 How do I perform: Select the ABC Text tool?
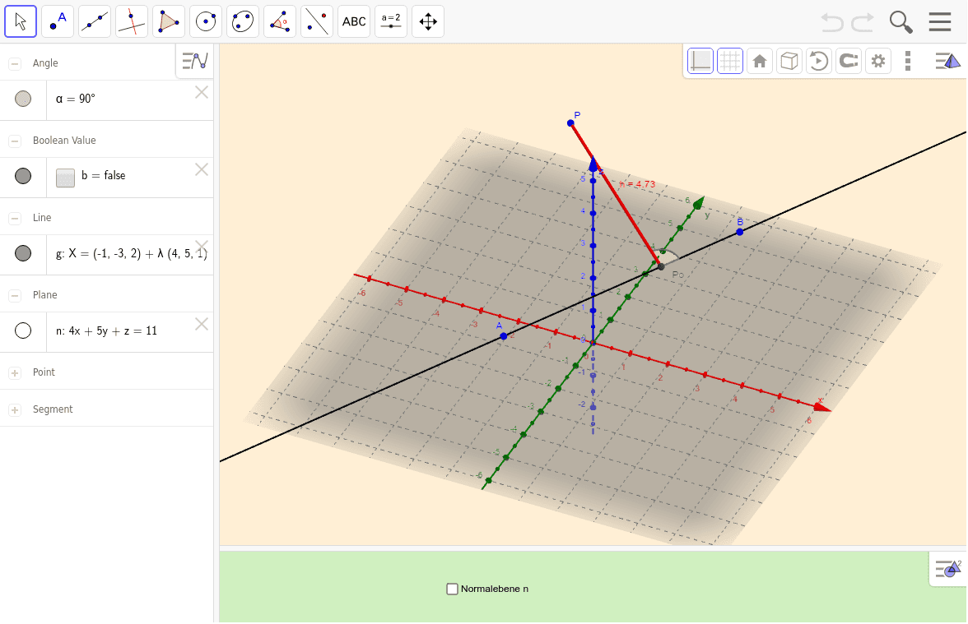click(354, 21)
